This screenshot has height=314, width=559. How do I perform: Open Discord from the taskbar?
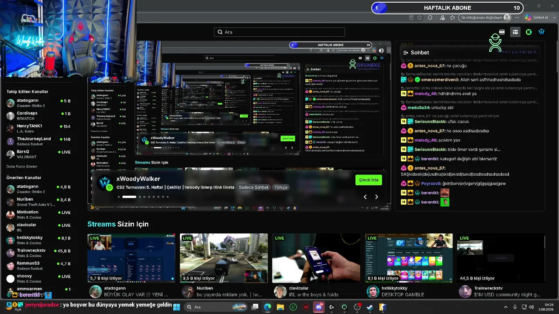pyautogui.click(x=319, y=307)
